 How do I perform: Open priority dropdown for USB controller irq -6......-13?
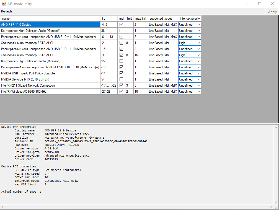pos(190,37)
